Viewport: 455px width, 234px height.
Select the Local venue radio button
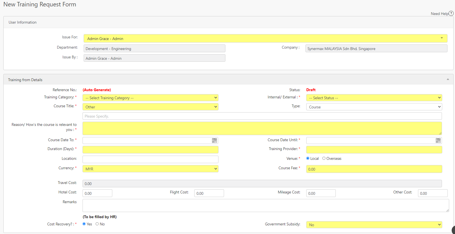click(308, 158)
